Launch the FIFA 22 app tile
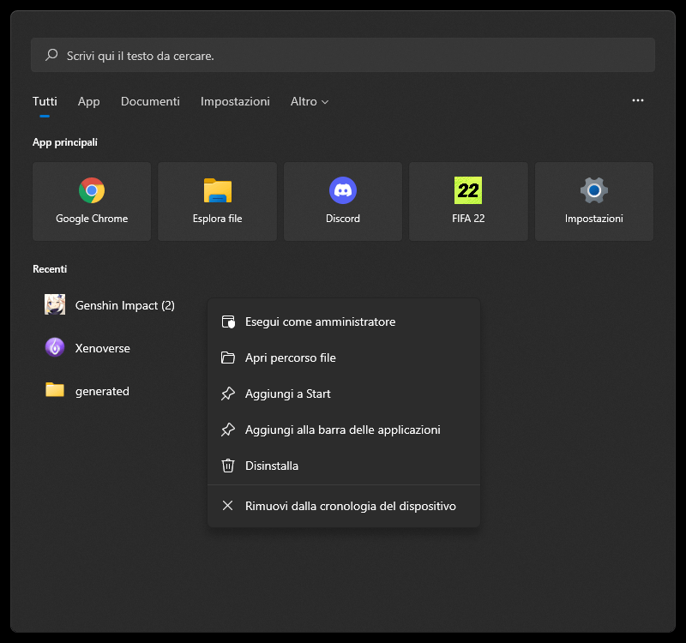Viewport: 686px width, 643px height. click(x=468, y=201)
